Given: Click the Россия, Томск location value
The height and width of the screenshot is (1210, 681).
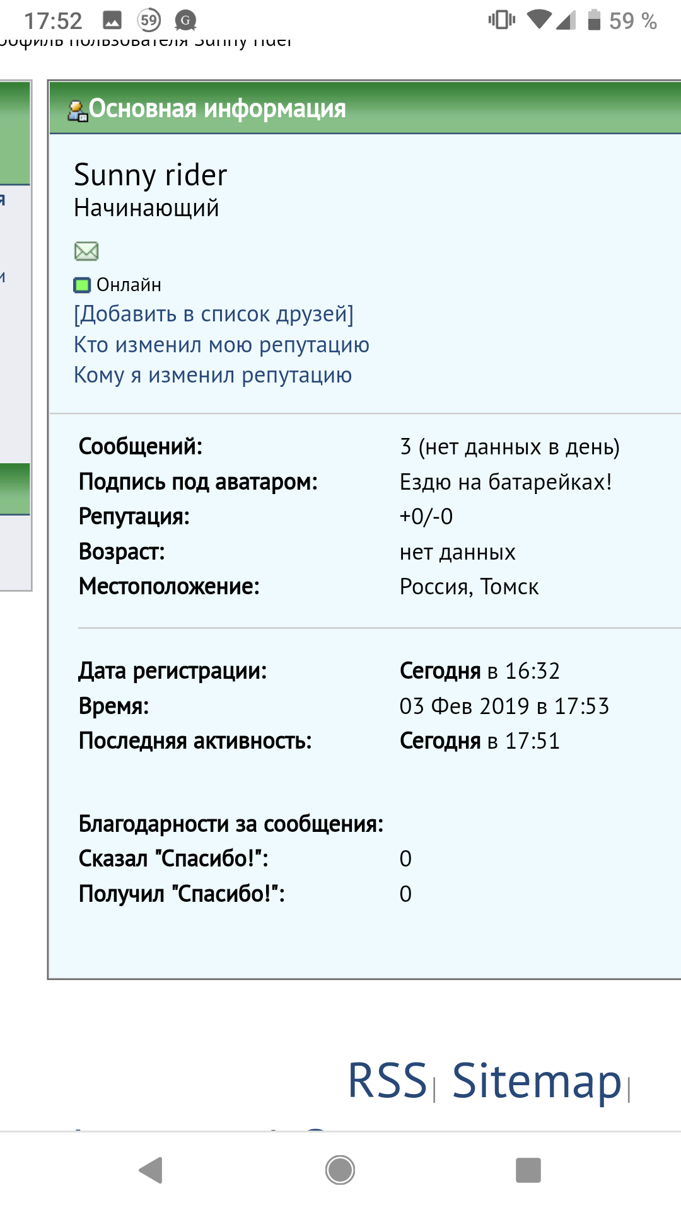Looking at the screenshot, I should pos(469,587).
